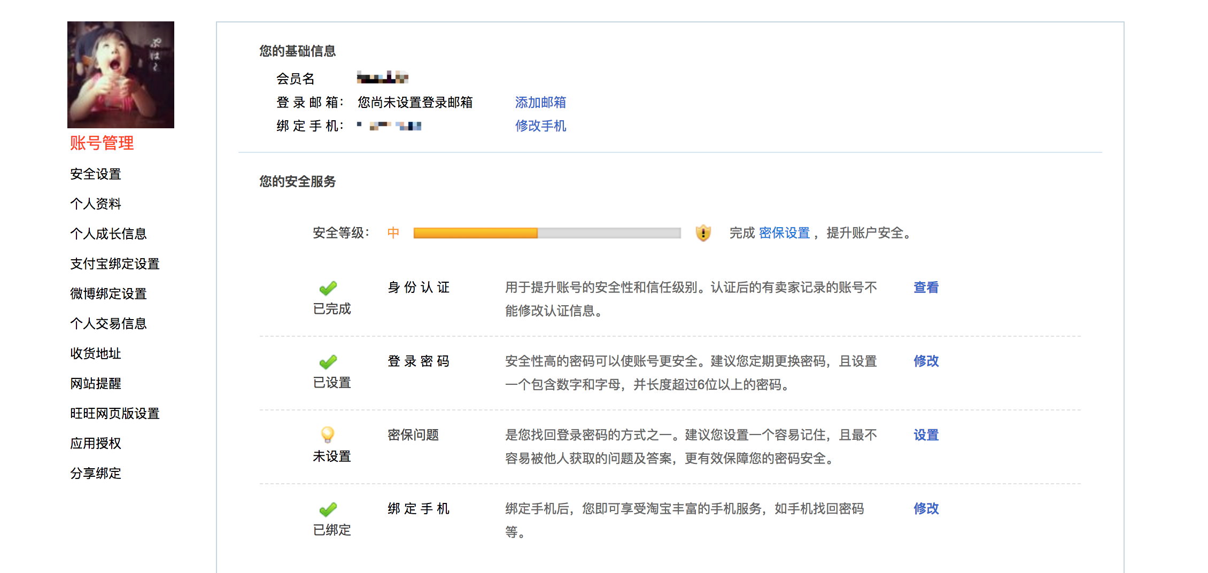Click 修改 in the 绑定手机 row

click(x=926, y=509)
